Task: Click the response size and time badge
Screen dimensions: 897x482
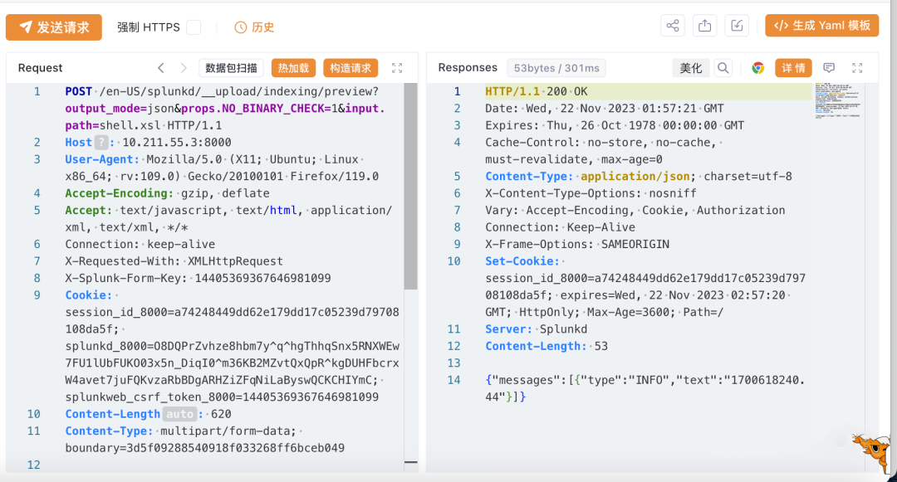Action: pyautogui.click(x=556, y=68)
